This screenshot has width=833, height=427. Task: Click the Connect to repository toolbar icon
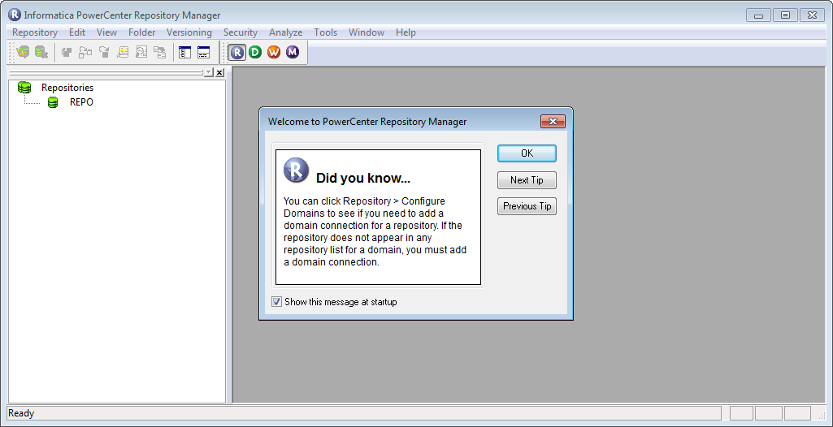click(24, 52)
